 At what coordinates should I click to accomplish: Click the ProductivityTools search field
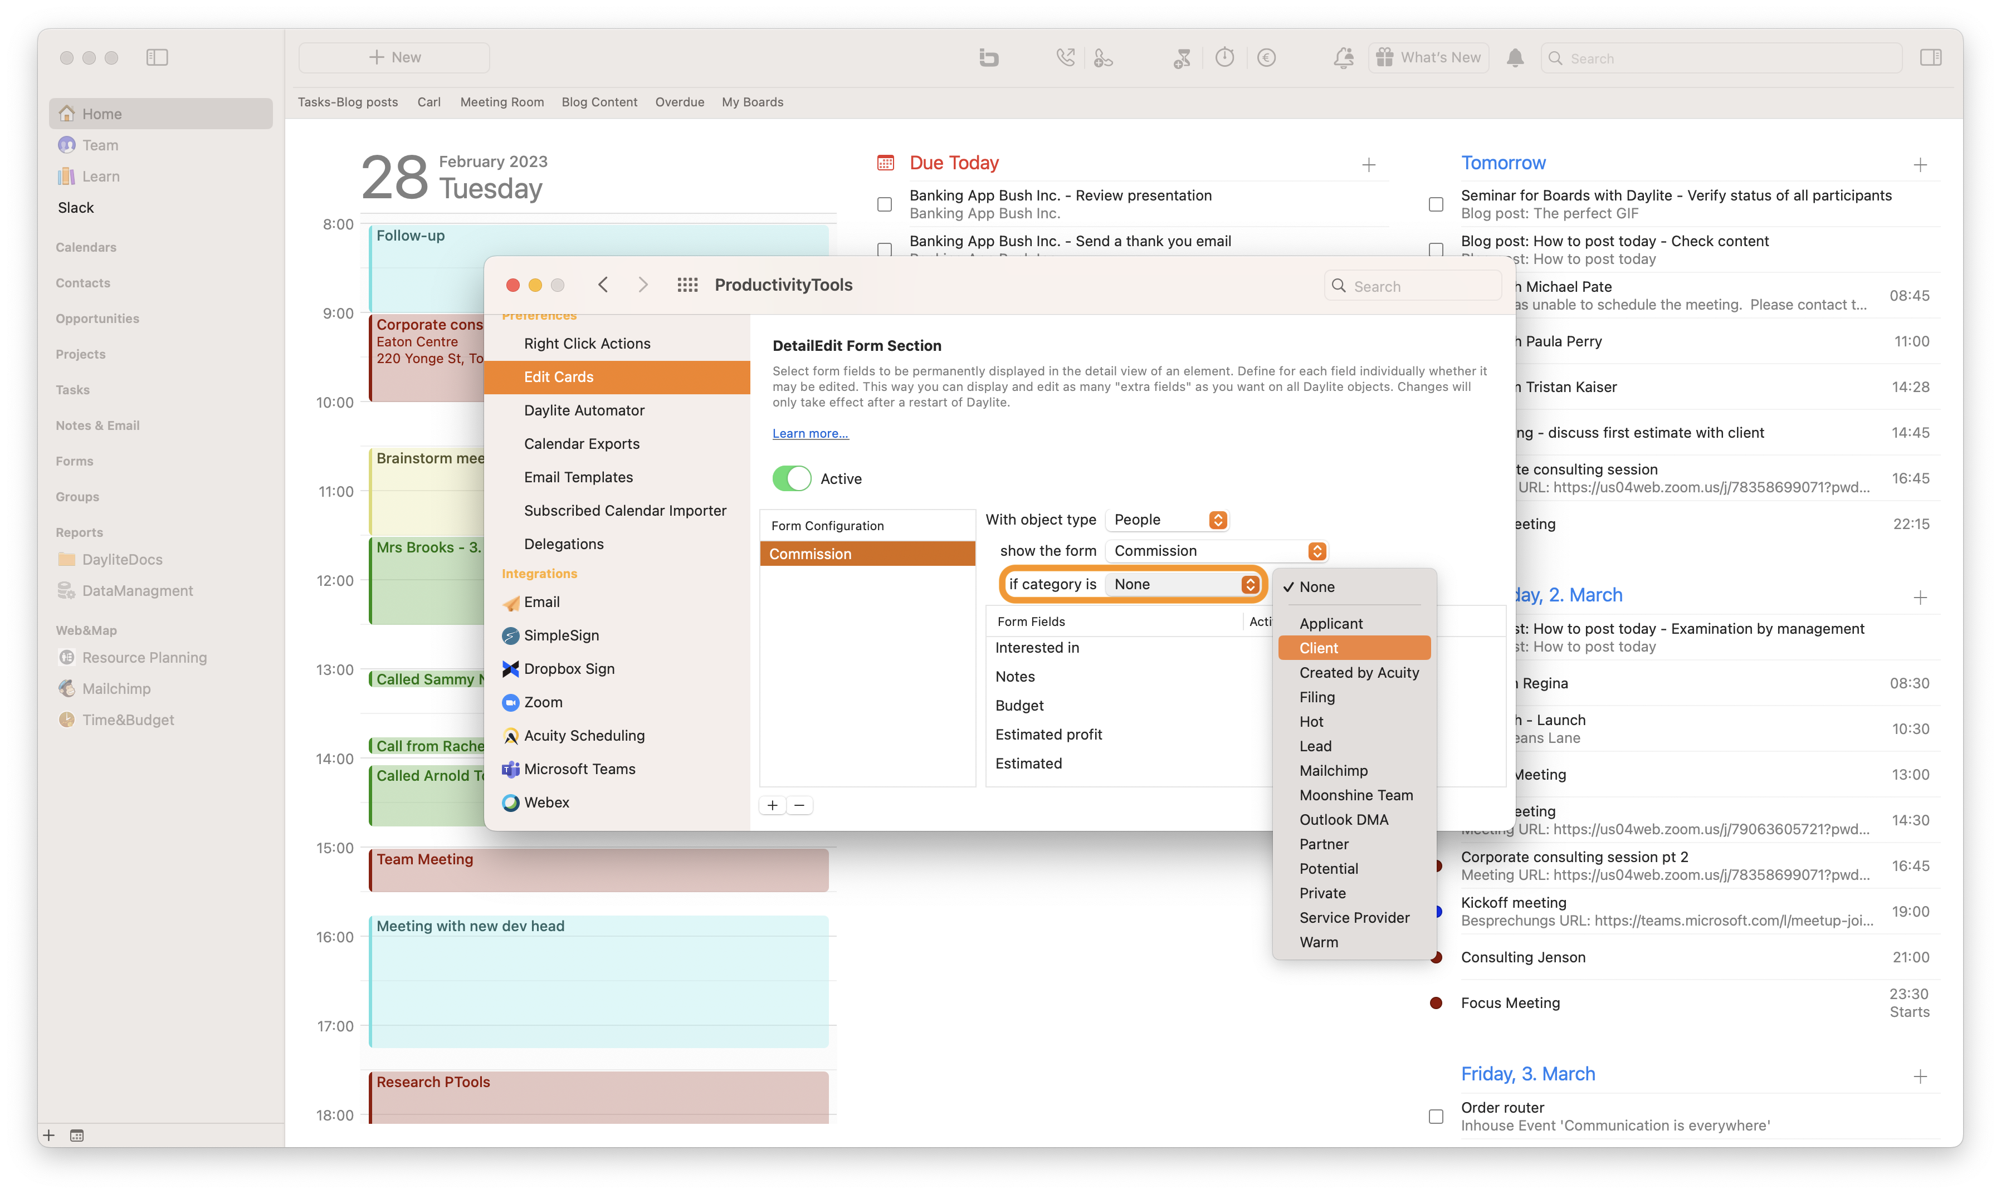[1412, 286]
